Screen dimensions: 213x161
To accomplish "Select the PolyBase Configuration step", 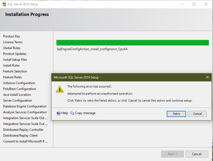I will click(x=20, y=89).
